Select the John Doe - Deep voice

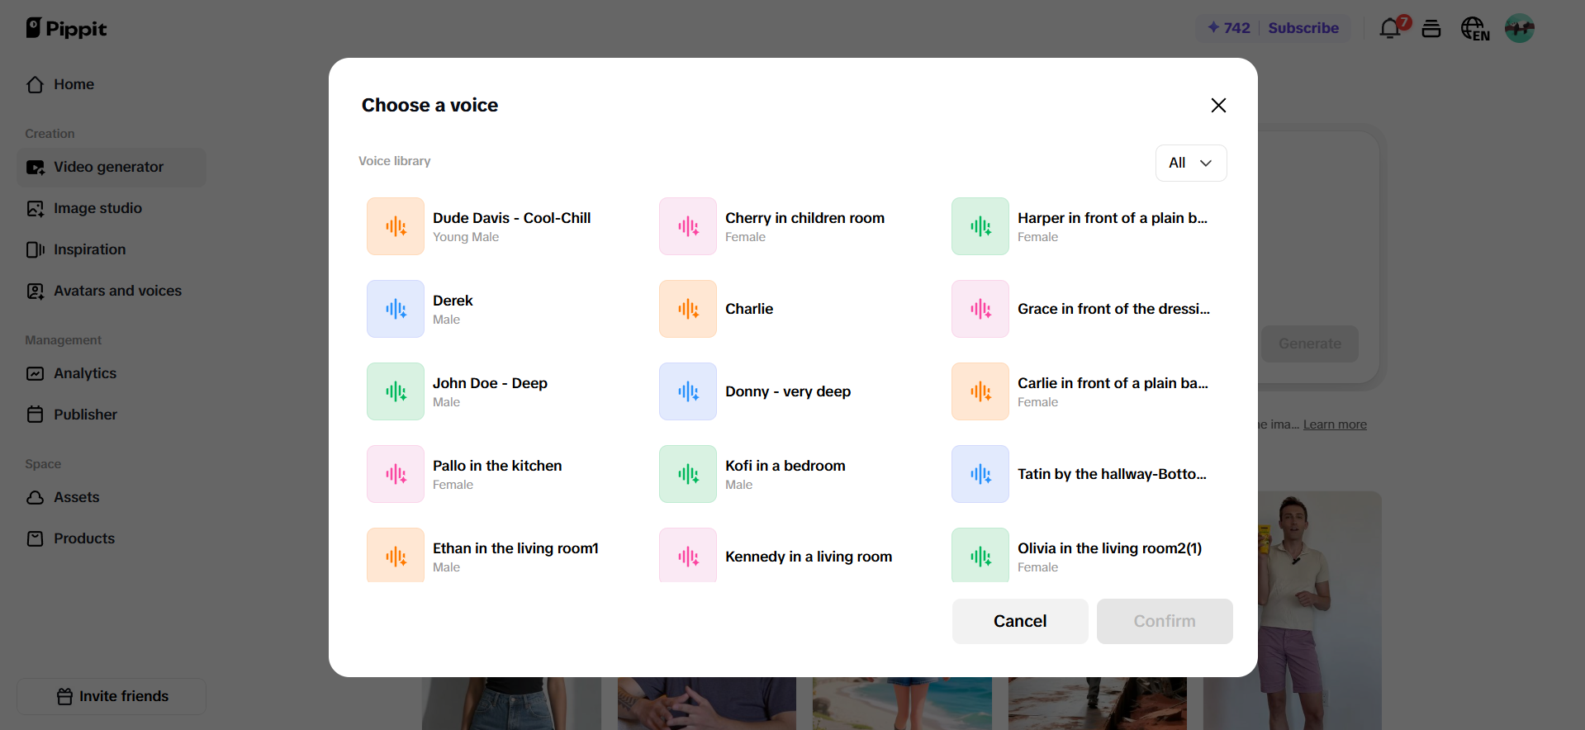490,383
